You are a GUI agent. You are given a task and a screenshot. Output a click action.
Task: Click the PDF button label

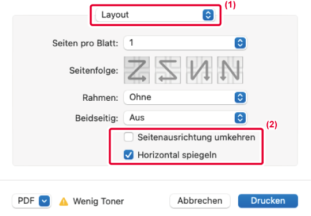pos(26,201)
